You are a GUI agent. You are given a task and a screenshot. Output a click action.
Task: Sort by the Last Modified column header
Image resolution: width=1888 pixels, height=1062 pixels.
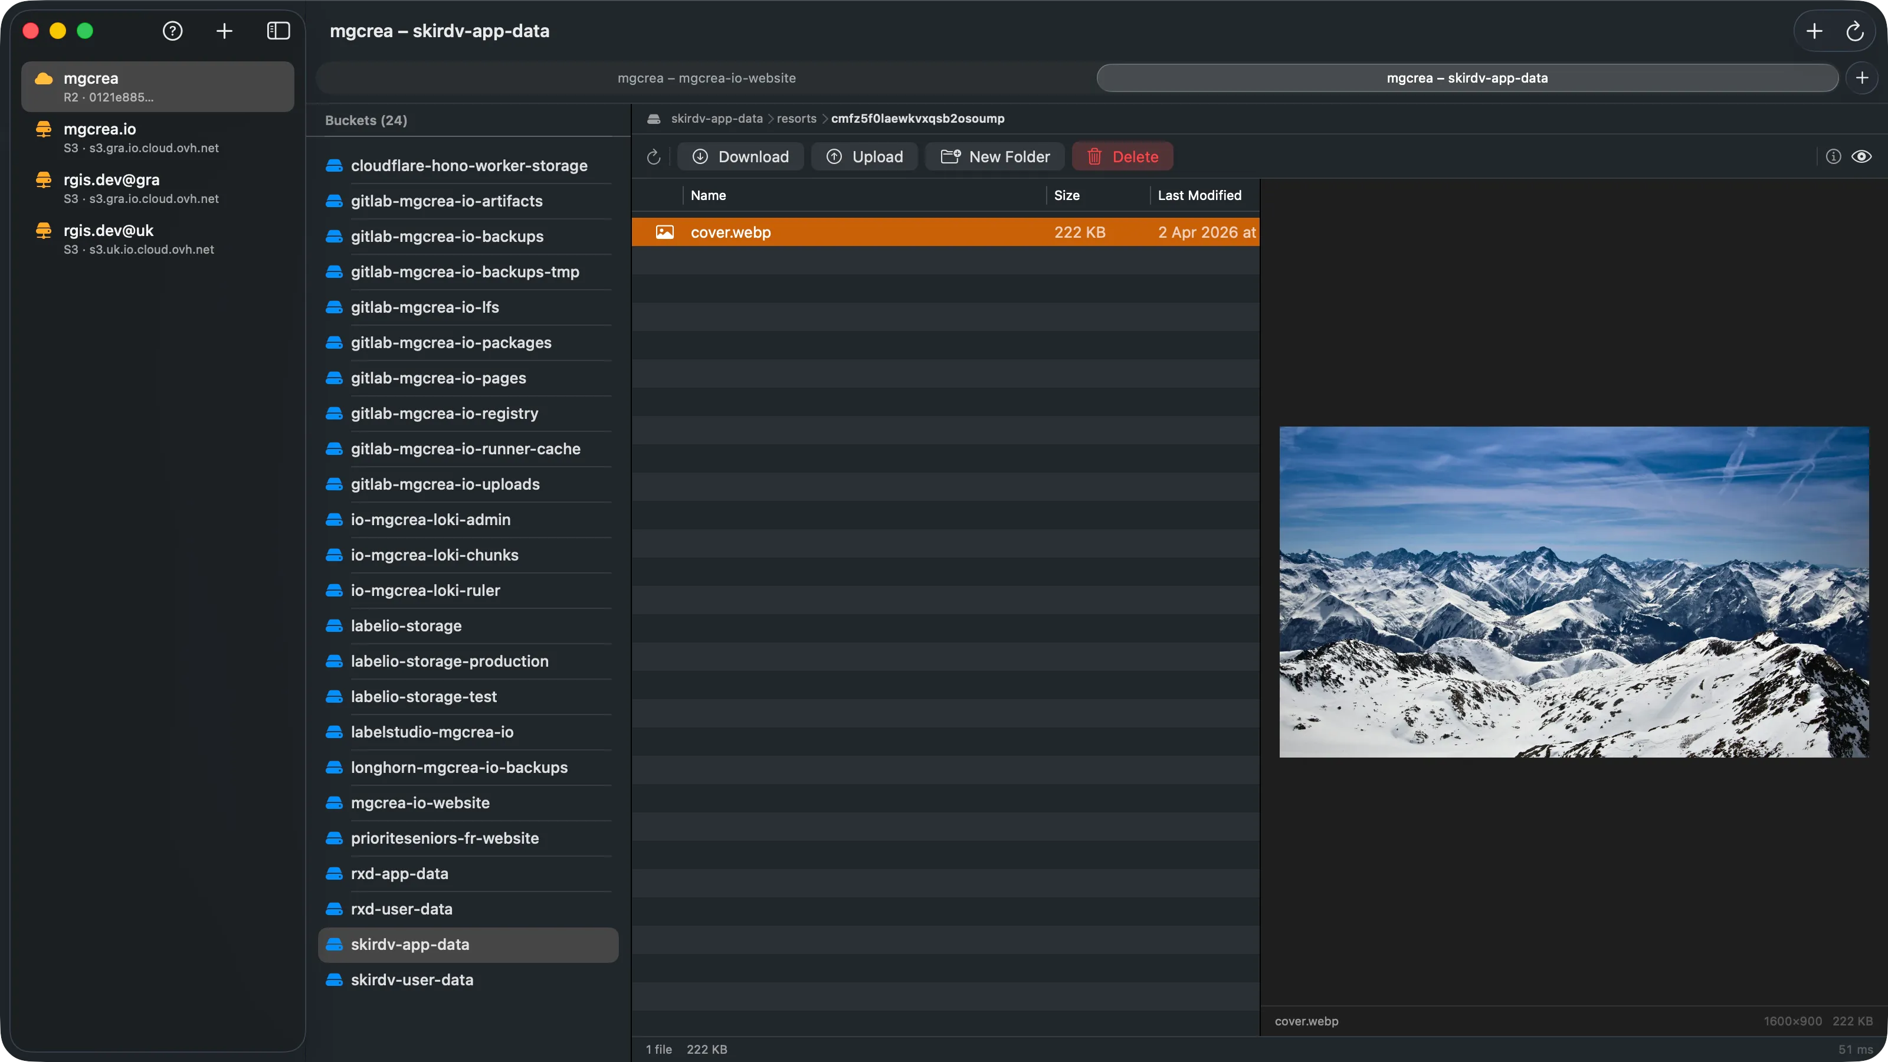(1200, 195)
